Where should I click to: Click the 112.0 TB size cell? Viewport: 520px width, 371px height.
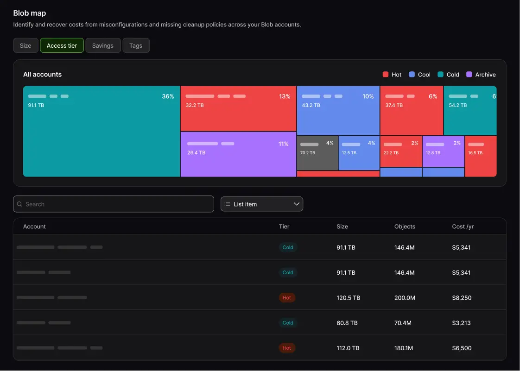[x=348, y=348]
